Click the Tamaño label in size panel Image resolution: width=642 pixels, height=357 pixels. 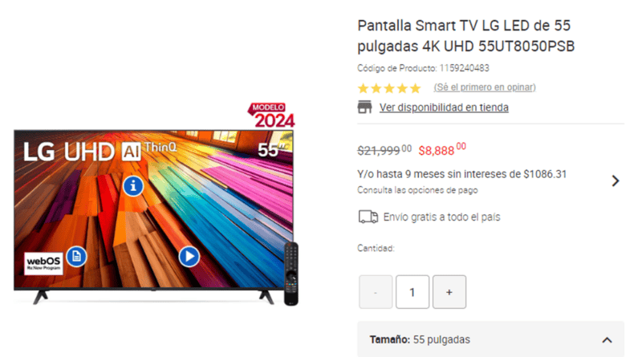click(389, 339)
